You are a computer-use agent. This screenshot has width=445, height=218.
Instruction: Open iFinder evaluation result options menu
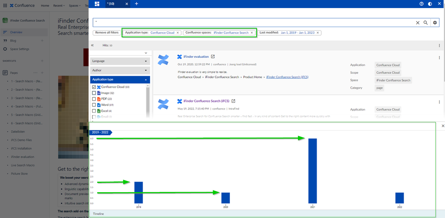tap(439, 57)
